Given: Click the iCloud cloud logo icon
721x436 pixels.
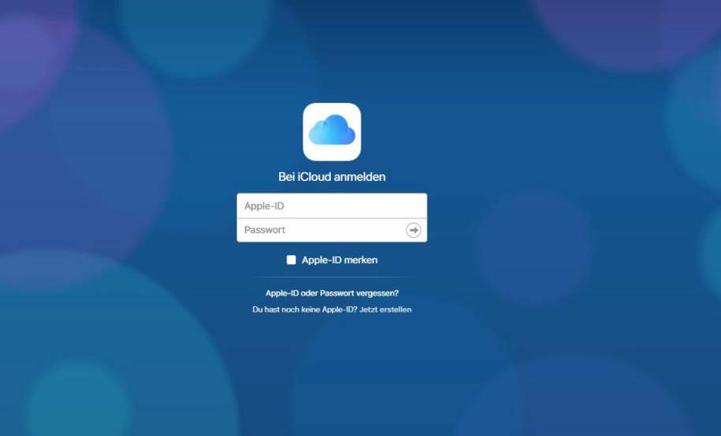Looking at the screenshot, I should [x=332, y=132].
